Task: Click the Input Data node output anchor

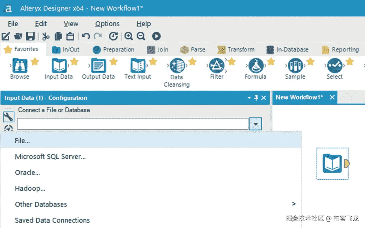Action: [347, 164]
